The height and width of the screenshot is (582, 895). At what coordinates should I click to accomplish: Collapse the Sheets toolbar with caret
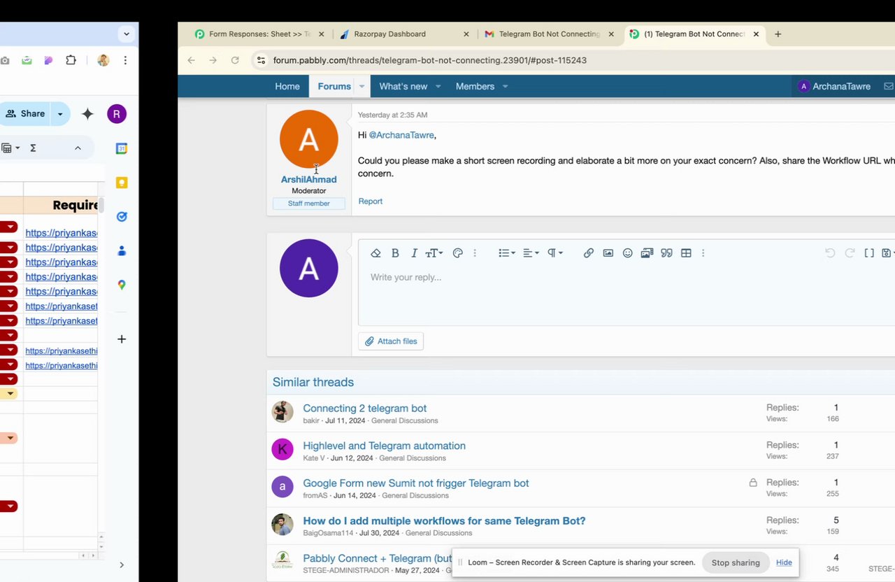78,148
